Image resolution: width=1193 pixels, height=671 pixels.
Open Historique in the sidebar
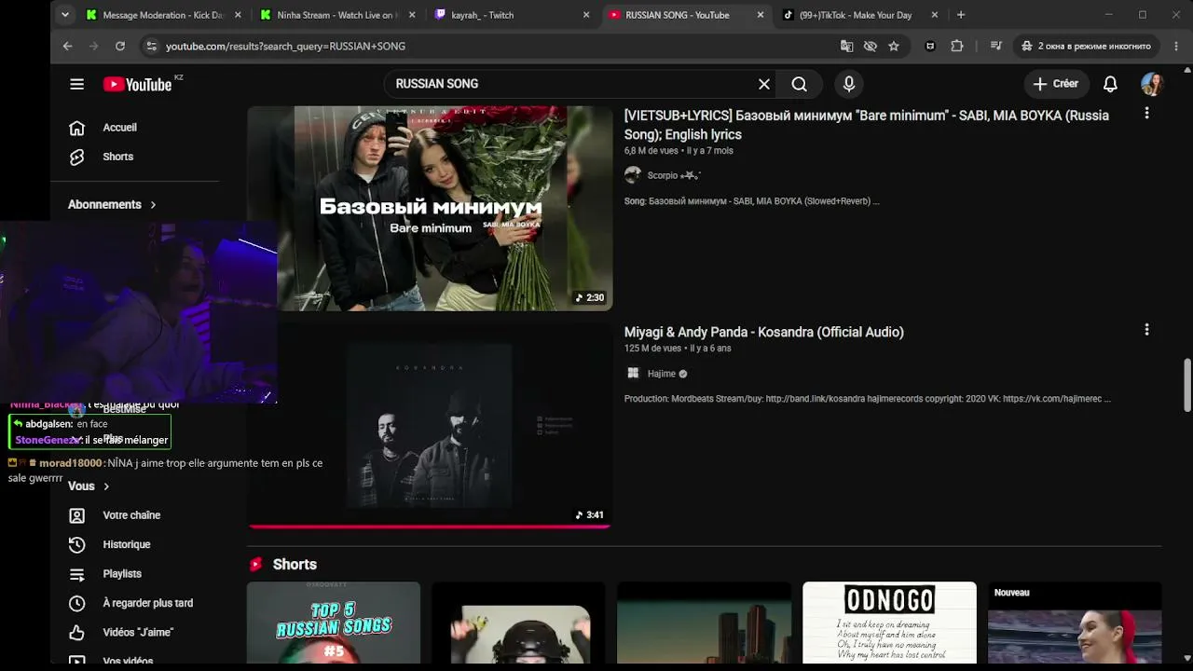pos(127,544)
